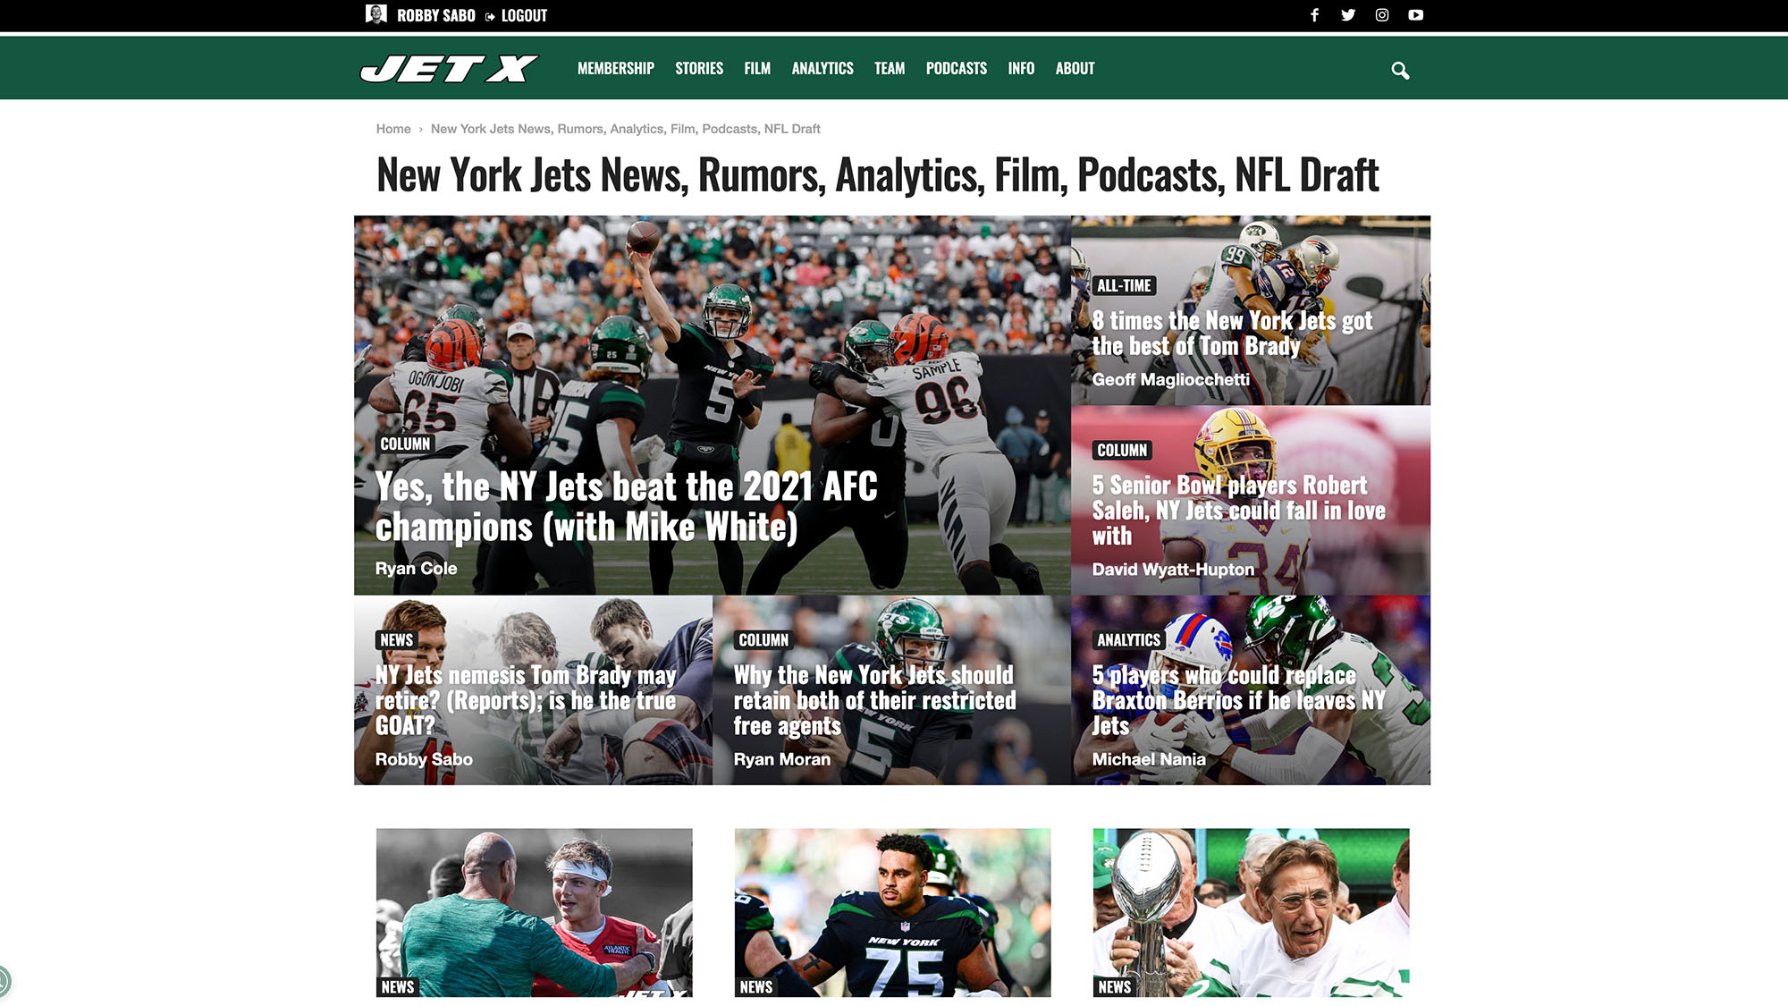Open the Analytics menu
This screenshot has width=1788, height=1006.
click(x=822, y=69)
